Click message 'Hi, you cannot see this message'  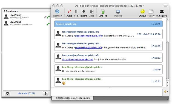click(x=79, y=71)
